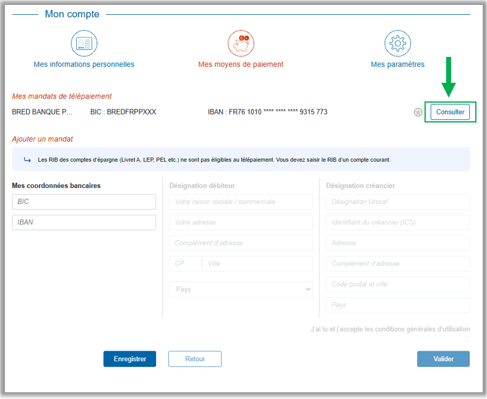This screenshot has width=487, height=399.
Task: Click into the IBAN field
Action: pyautogui.click(x=84, y=222)
